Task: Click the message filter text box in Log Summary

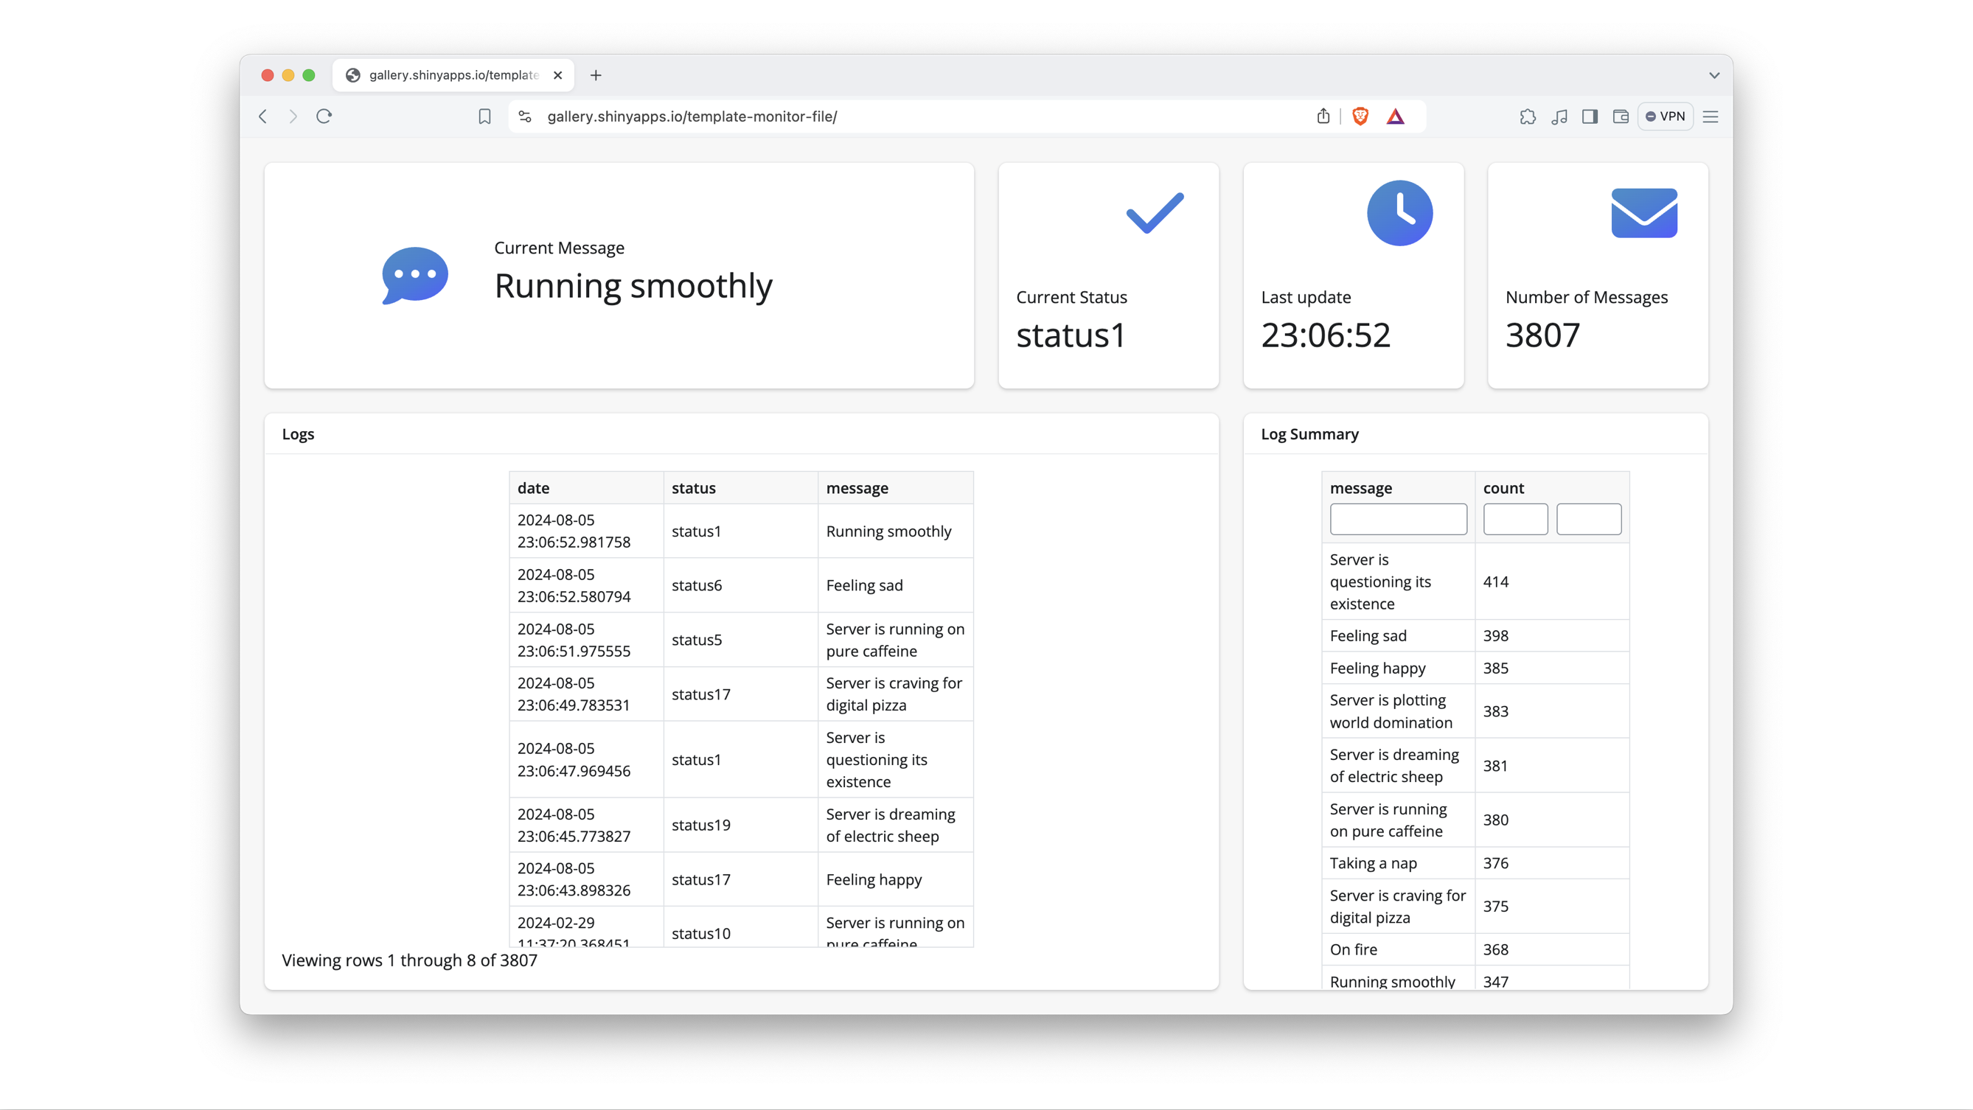Action: pos(1398,519)
